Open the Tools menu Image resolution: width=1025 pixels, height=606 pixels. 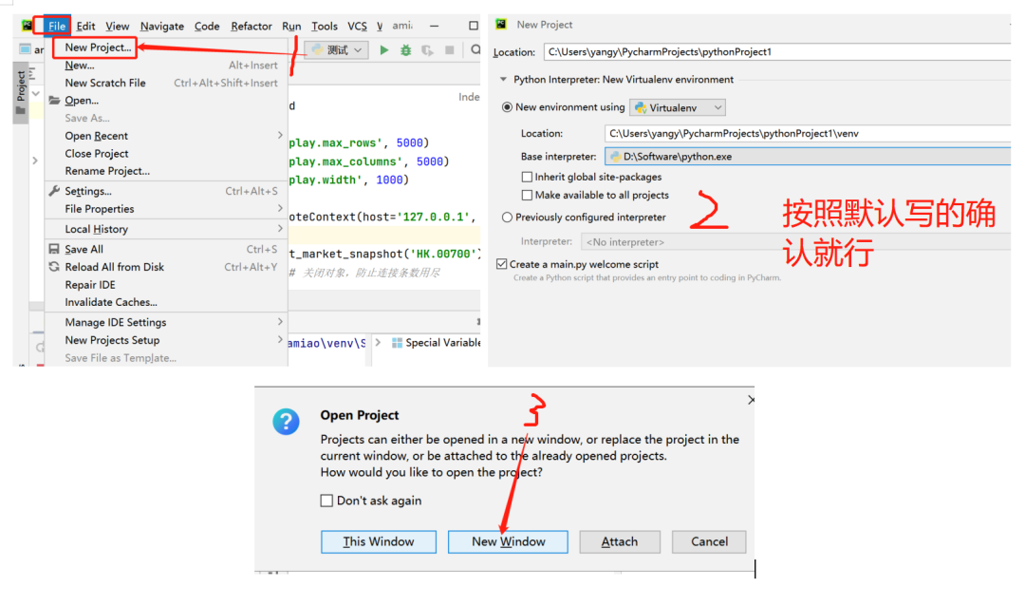(325, 27)
